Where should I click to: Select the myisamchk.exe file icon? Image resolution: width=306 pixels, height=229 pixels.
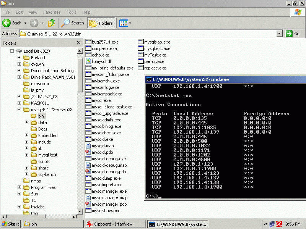coord(88,81)
